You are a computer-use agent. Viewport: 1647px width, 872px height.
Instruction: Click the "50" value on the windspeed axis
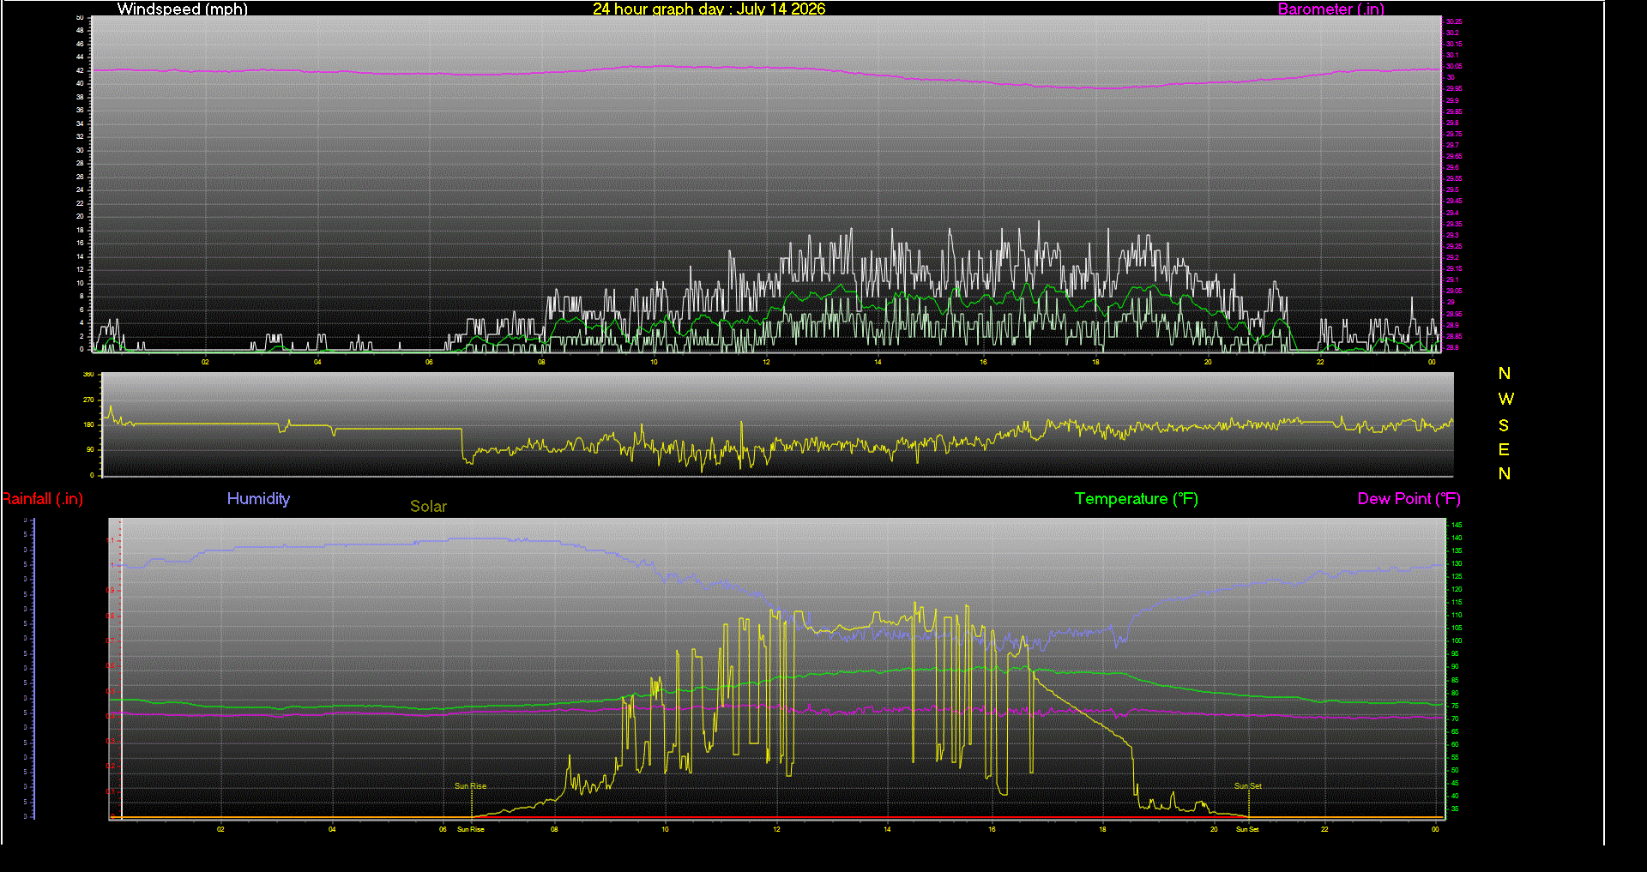click(x=80, y=17)
